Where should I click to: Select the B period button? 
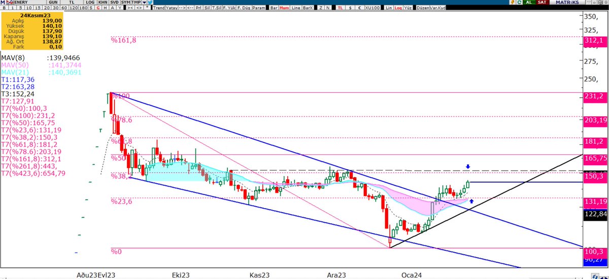[4, 8]
